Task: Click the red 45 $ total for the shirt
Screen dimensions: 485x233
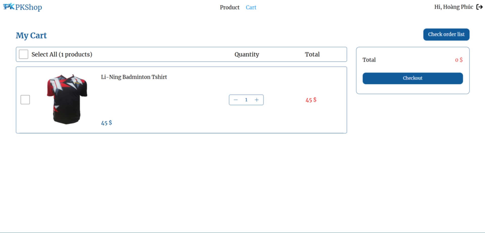Action: pos(310,100)
